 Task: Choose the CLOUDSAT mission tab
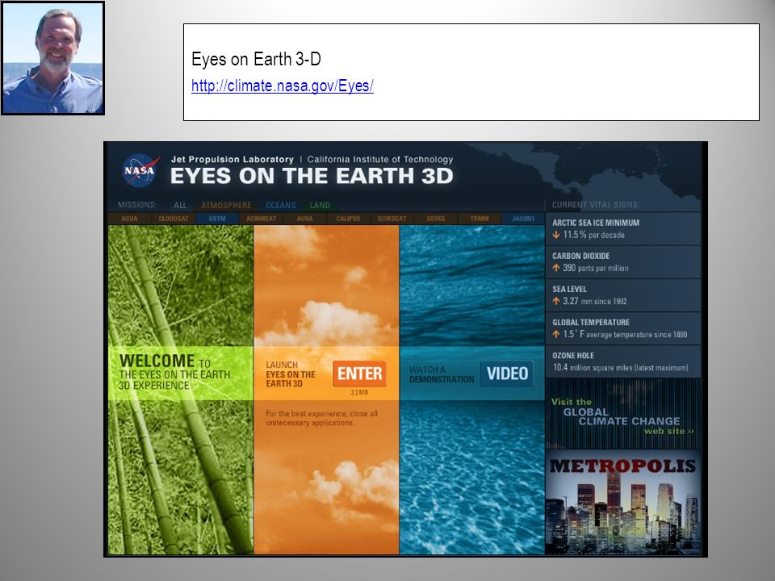click(x=174, y=219)
